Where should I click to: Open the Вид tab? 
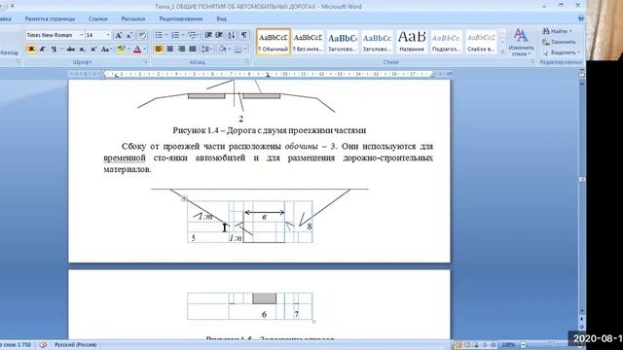221,18
